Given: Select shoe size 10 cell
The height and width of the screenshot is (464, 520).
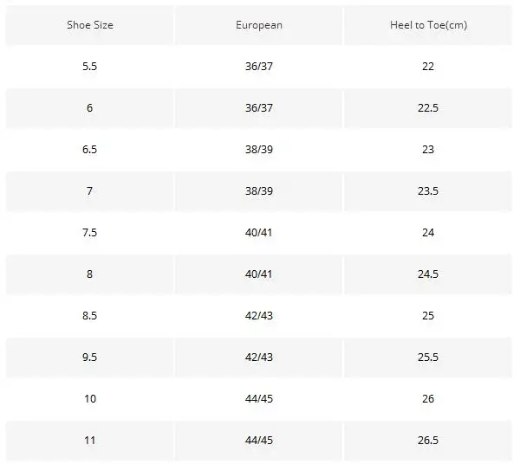Looking at the screenshot, I should pos(90,399).
